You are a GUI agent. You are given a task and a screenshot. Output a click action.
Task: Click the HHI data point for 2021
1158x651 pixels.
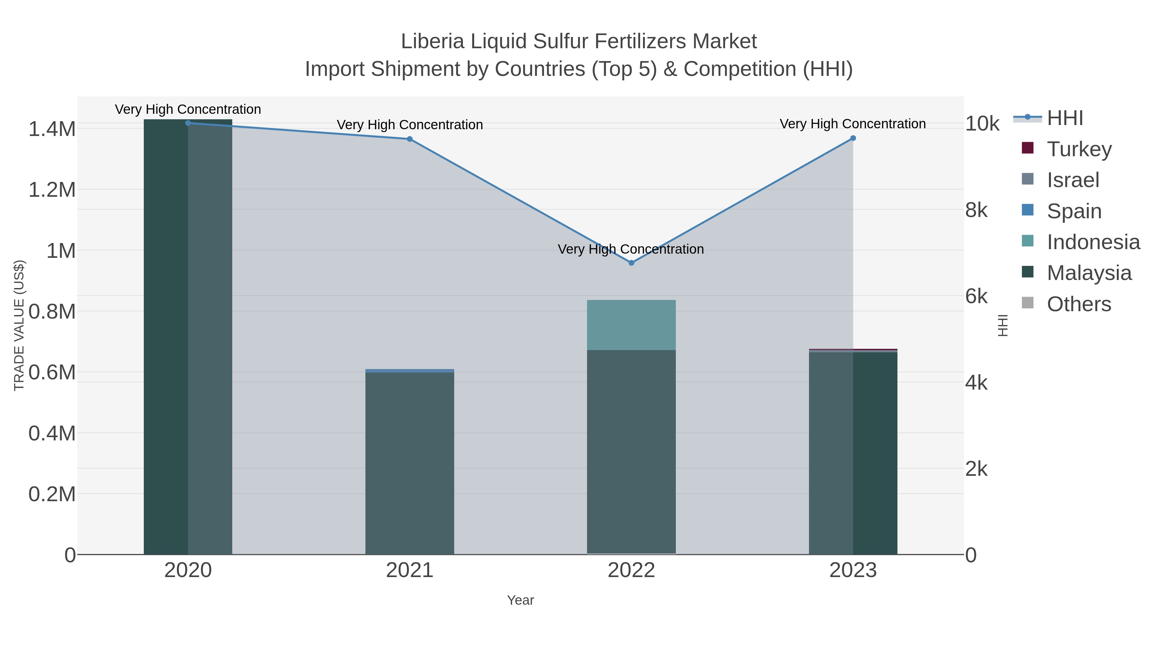click(x=409, y=139)
